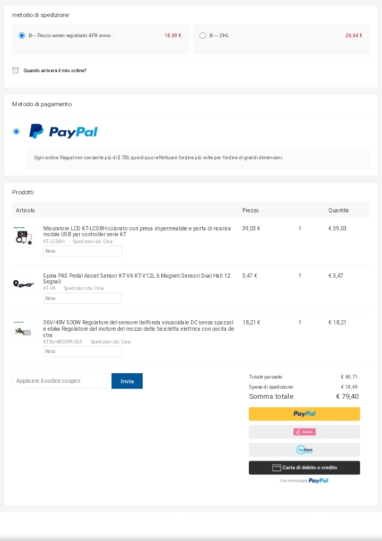Pay with Carta di debito o credito
This screenshot has width=382, height=541.
(304, 468)
